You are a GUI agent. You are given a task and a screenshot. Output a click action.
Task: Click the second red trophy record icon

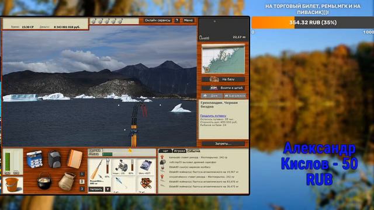(162, 177)
